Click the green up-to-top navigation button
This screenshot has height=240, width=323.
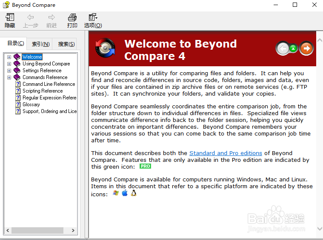293,48
